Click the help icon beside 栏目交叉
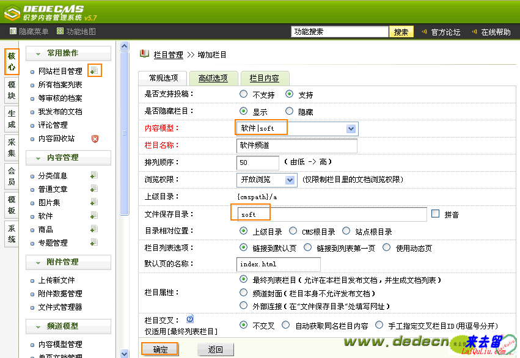The height and width of the screenshot is (358, 520). pos(189,320)
